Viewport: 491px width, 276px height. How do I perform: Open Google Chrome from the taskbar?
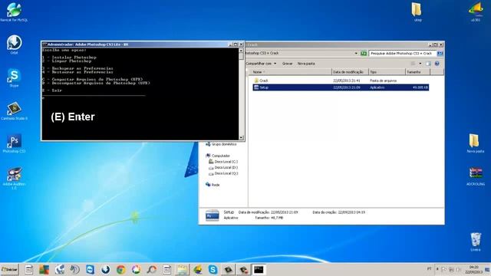[x=121, y=269]
